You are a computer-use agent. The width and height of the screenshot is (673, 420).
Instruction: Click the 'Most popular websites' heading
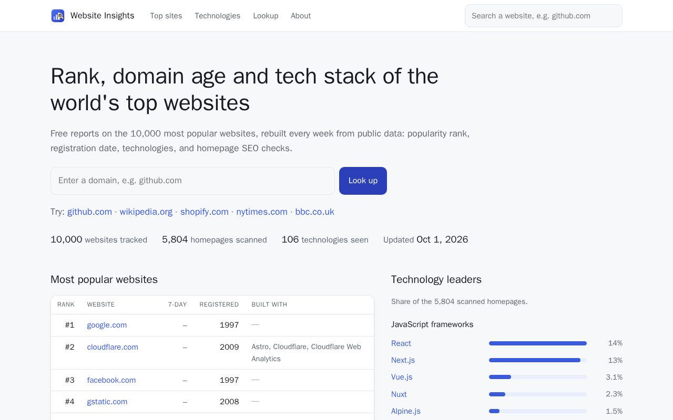[x=104, y=279]
